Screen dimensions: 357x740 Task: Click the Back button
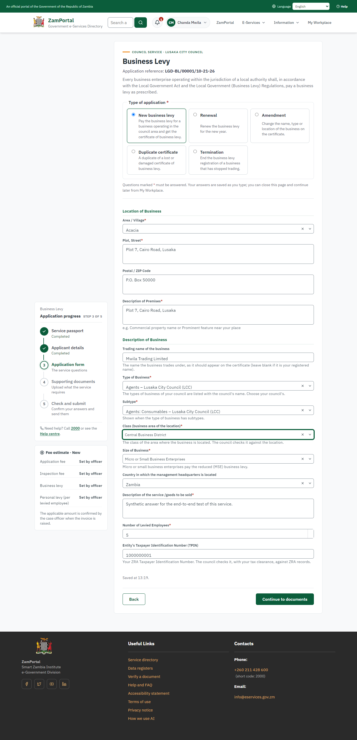coord(134,599)
